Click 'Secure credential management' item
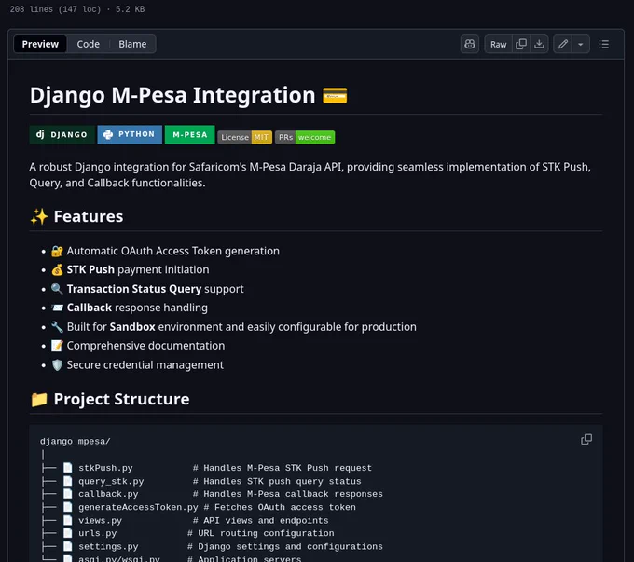The height and width of the screenshot is (562, 634). pos(145,365)
